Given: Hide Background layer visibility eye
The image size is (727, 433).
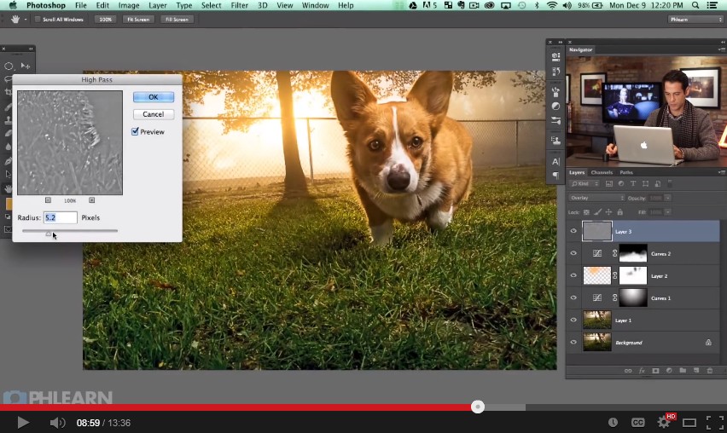Looking at the screenshot, I should [x=573, y=343].
